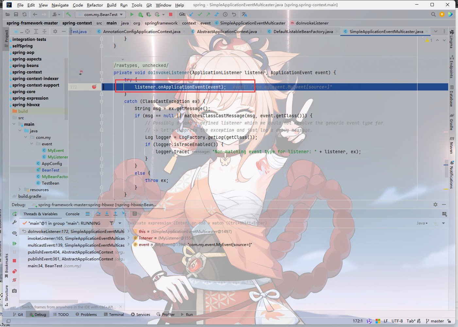The image size is (458, 327).
Task: Open the Refactor menu
Action: click(x=95, y=5)
